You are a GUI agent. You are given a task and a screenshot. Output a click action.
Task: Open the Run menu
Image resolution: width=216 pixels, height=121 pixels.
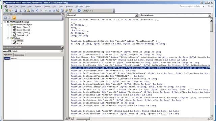(x=54, y=6)
